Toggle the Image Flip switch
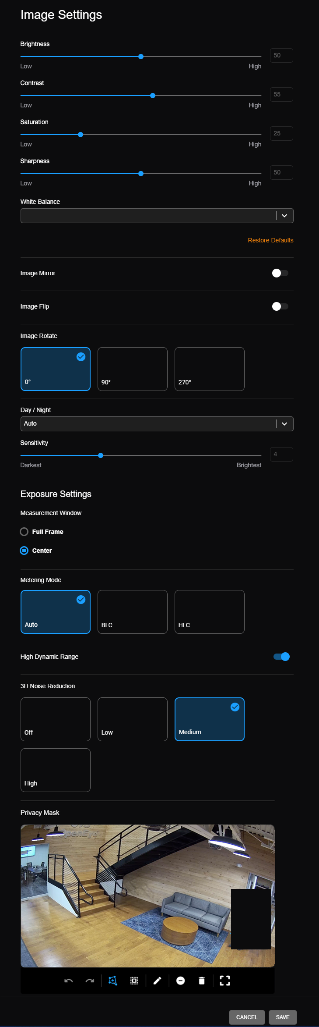The height and width of the screenshot is (1027, 319). 280,306
